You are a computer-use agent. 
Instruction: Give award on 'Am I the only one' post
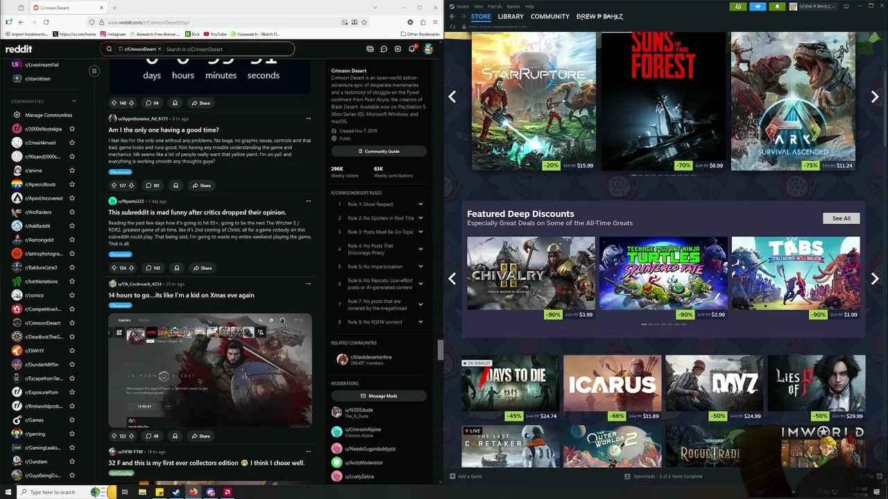coord(176,186)
